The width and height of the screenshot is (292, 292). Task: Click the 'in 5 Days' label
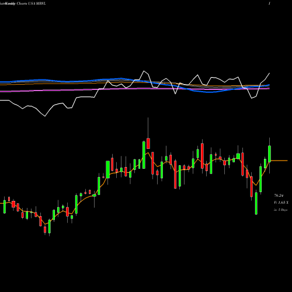(280, 210)
